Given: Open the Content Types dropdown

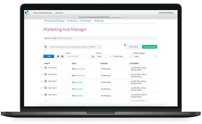Looking at the screenshot, I should tap(122, 56).
